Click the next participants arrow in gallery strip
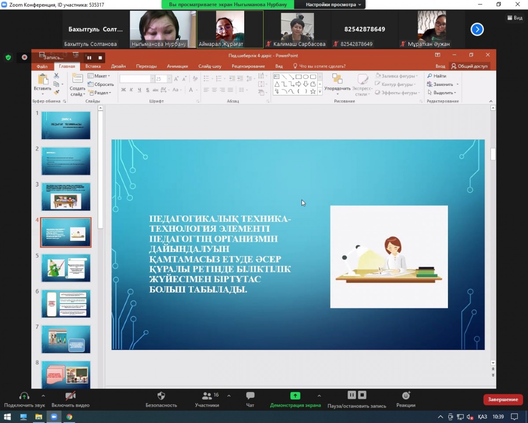Image resolution: width=528 pixels, height=423 pixels. tap(477, 30)
